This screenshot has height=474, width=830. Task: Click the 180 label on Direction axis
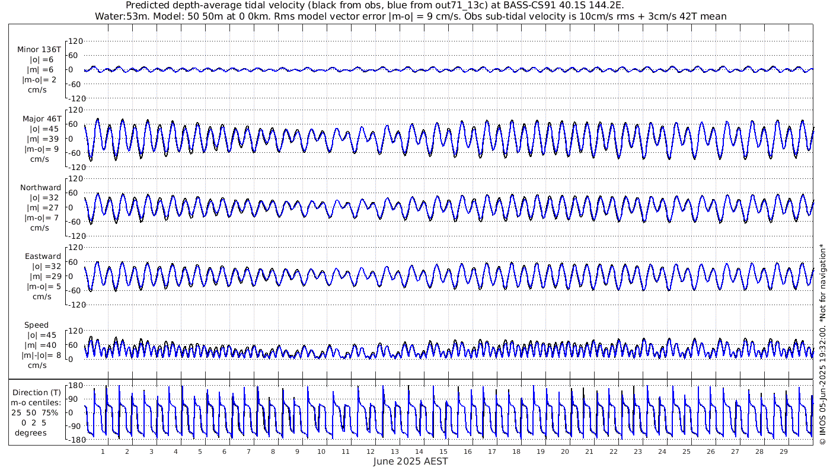tap(75, 386)
